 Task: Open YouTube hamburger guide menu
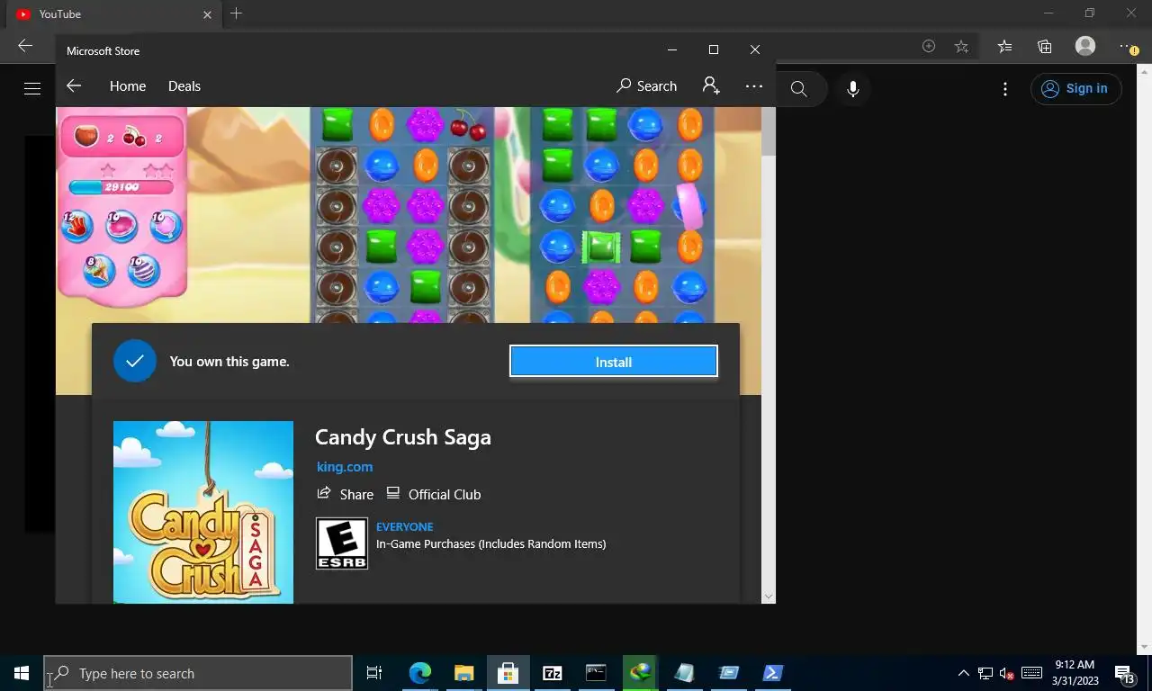pyautogui.click(x=32, y=88)
